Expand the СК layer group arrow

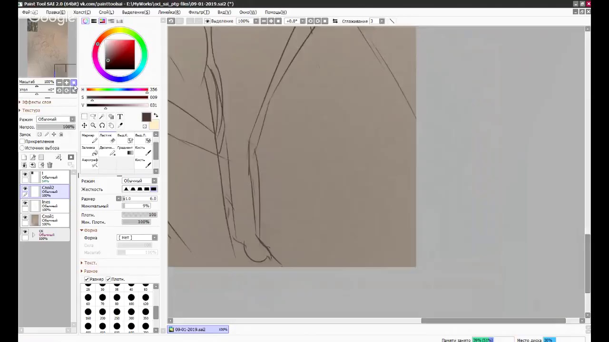(33, 235)
